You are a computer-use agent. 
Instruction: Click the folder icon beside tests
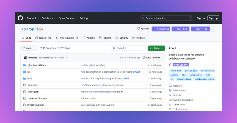(x=24, y=79)
